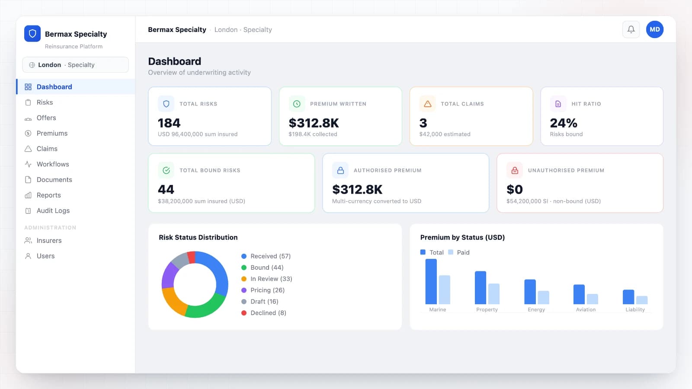
Task: Click the Reports bar chart icon
Action: 28,195
